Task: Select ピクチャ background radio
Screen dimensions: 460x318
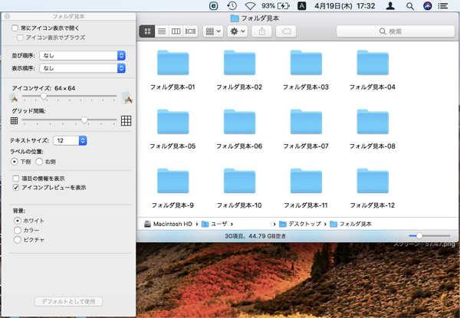Action: [18, 240]
